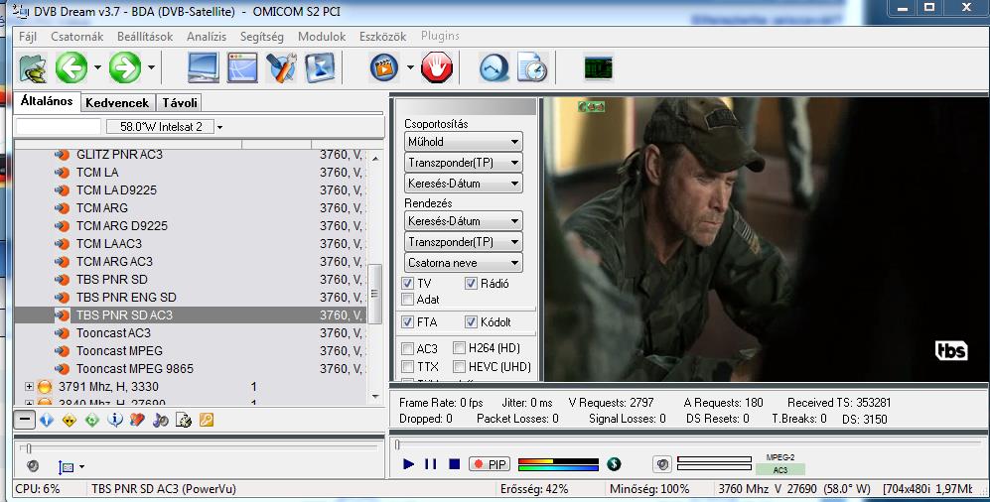Screen dimensions: 990x502
Task: Open Transzponder(TP) dropdown under Rendezés
Action: click(x=464, y=241)
